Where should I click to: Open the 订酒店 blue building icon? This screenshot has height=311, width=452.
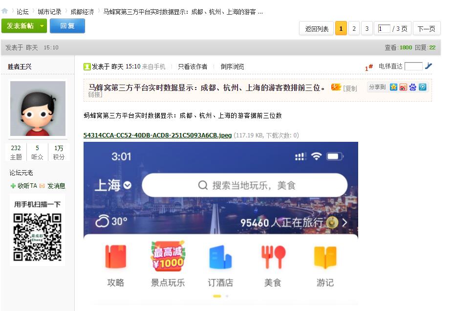click(220, 257)
